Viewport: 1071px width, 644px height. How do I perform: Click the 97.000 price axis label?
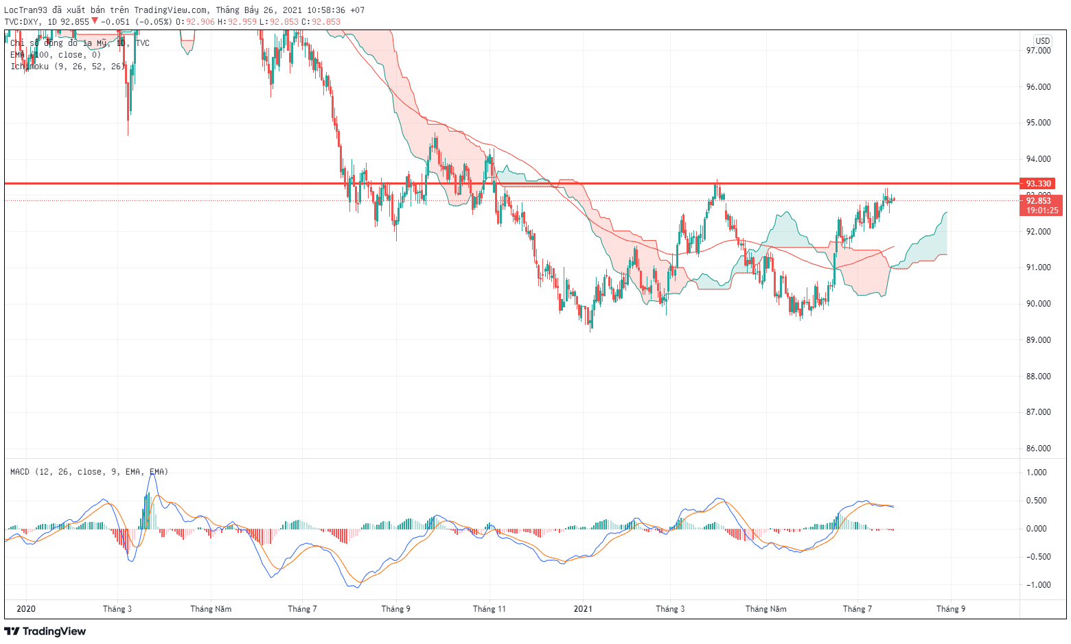tap(1038, 51)
